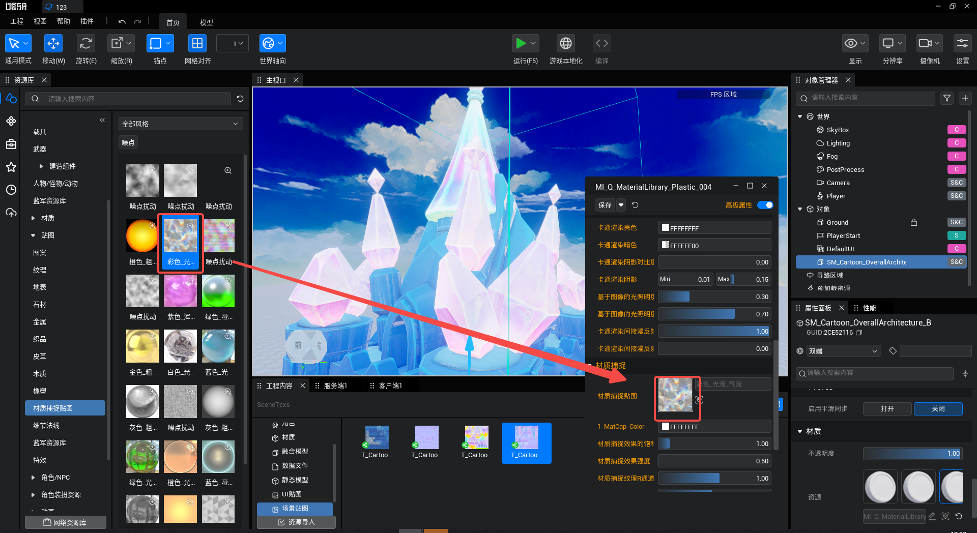Activate the 移动(W) move tool
Screen dimensions: 977x533
53,44
